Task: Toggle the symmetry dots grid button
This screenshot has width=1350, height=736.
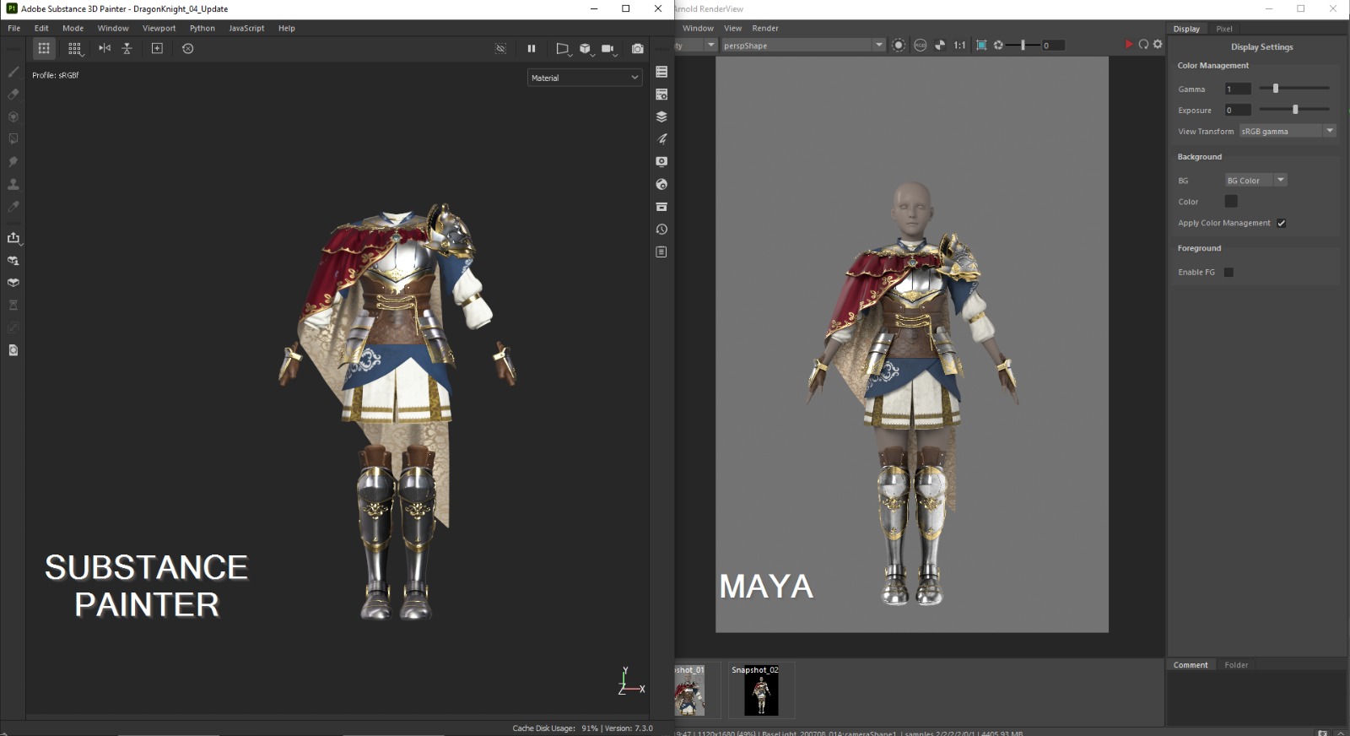Action: [x=44, y=48]
